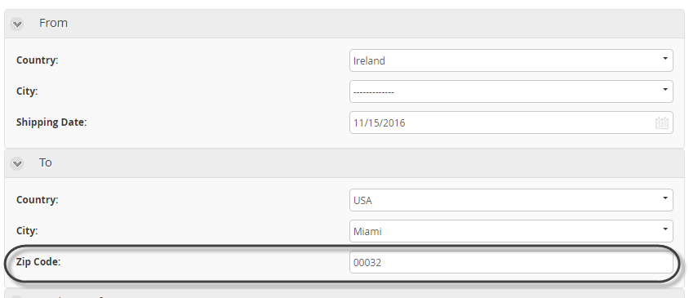Open the calendar icon in Shipping Date
689x298 pixels.
coord(662,122)
